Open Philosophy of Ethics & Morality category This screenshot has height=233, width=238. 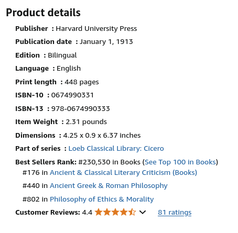pyautogui.click(x=102, y=199)
